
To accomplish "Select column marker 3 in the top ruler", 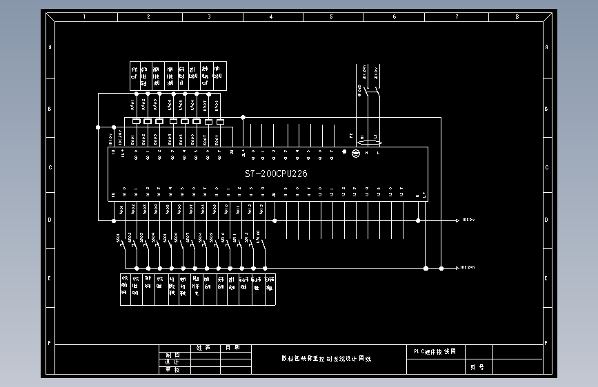I will tap(209, 17).
